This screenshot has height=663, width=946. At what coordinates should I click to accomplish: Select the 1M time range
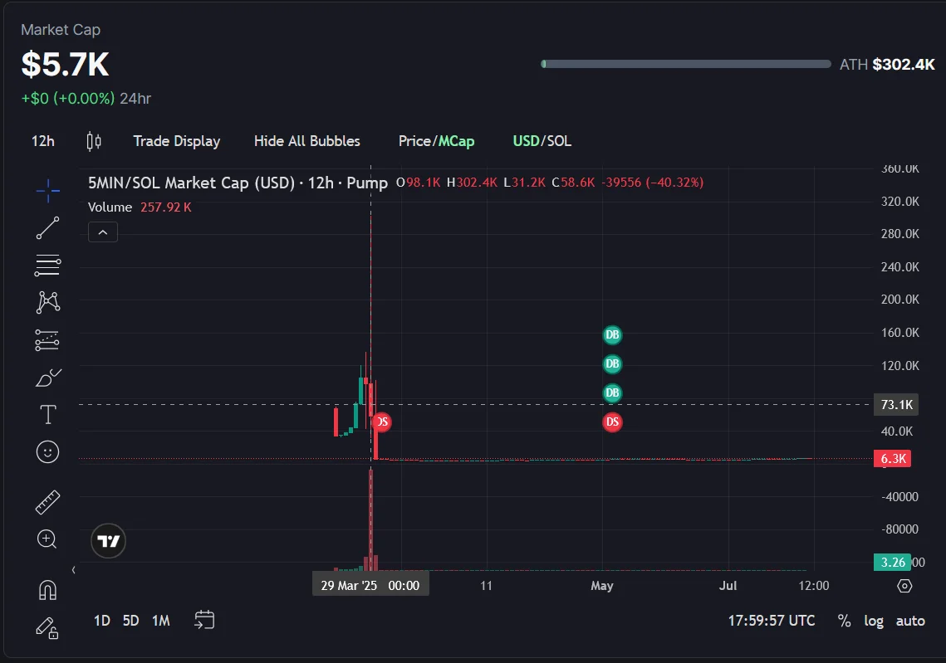pyautogui.click(x=161, y=621)
